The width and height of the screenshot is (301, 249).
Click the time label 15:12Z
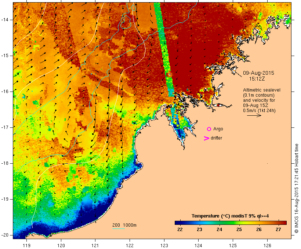257,79
